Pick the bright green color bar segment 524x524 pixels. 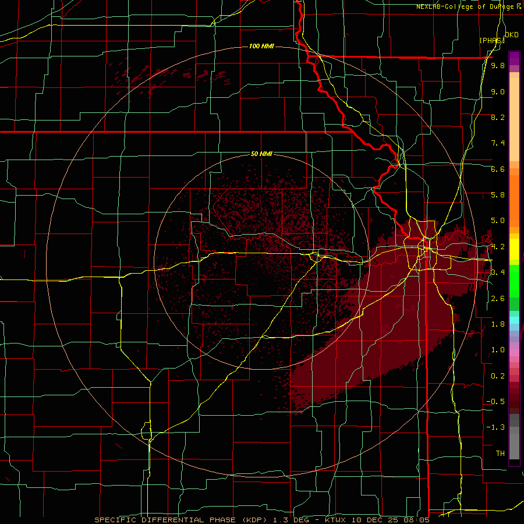pos(514,282)
